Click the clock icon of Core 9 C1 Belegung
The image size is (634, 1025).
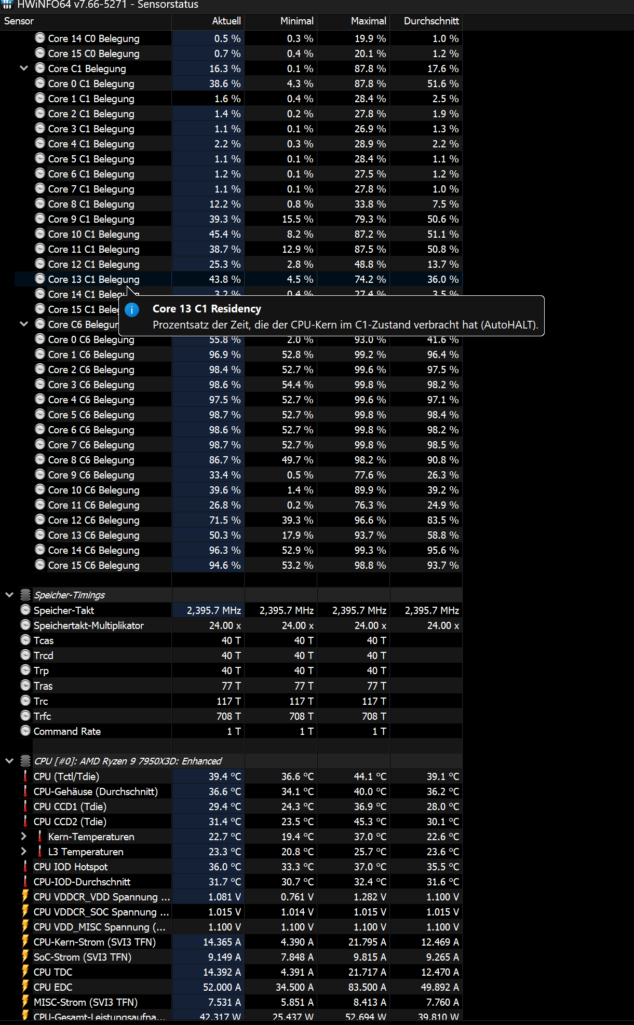point(40,218)
